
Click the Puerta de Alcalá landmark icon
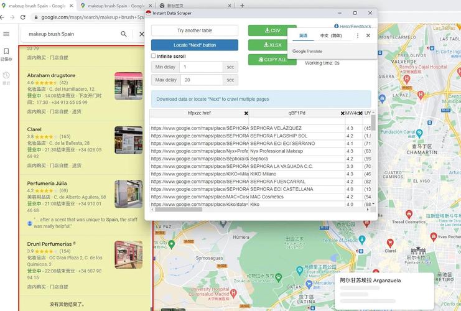point(418,251)
